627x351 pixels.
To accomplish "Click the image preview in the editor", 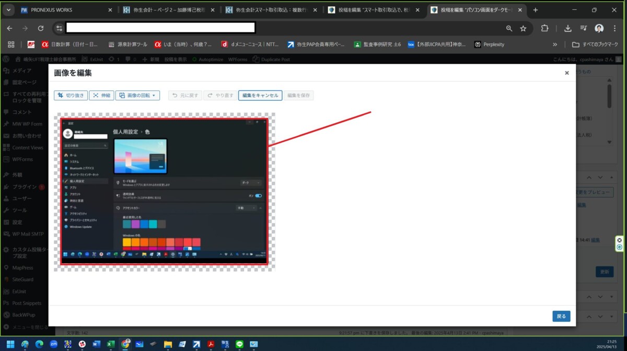I will click(165, 192).
